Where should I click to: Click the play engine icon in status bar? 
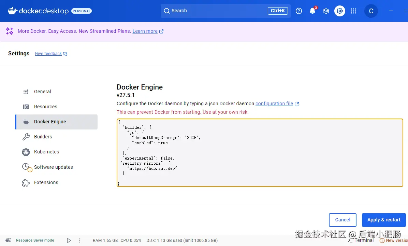click(69, 241)
